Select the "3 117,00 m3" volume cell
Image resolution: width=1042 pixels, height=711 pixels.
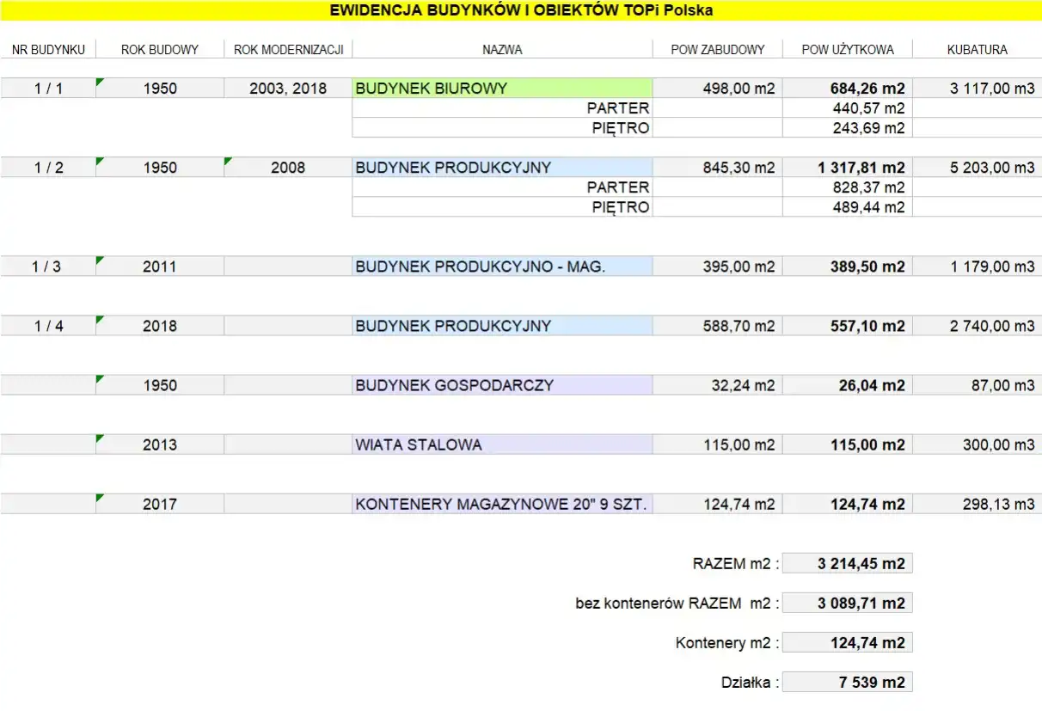coord(978,88)
